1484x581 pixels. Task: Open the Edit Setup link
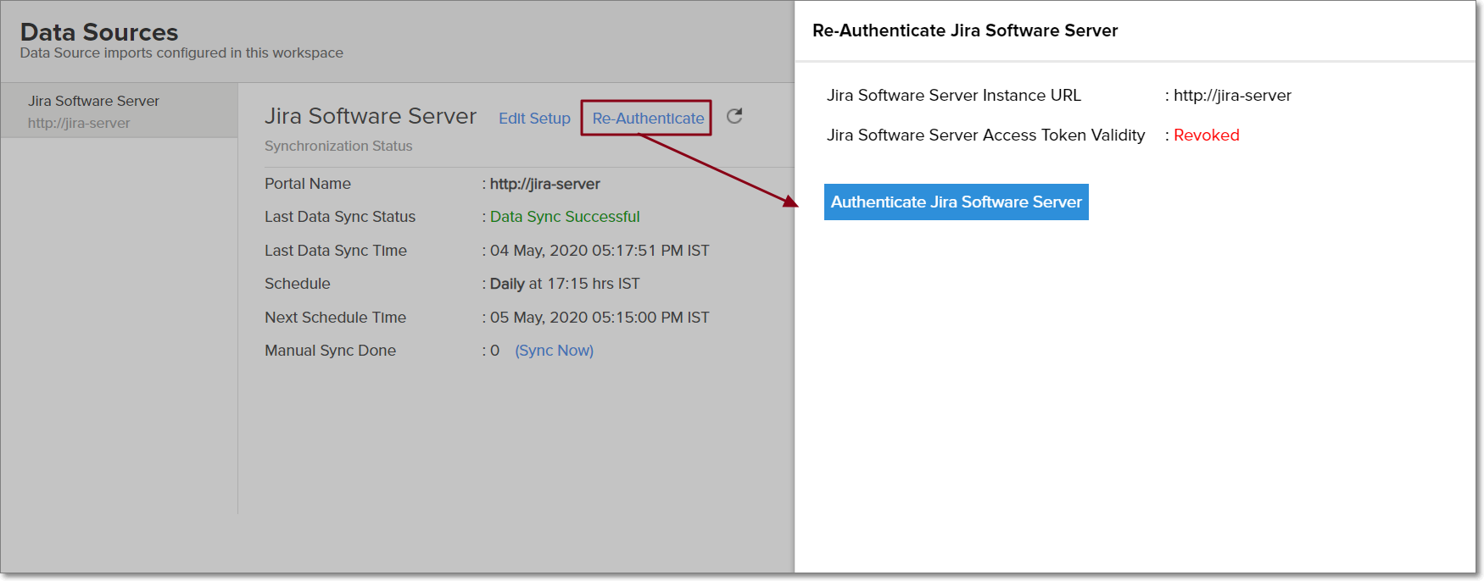pyautogui.click(x=534, y=119)
